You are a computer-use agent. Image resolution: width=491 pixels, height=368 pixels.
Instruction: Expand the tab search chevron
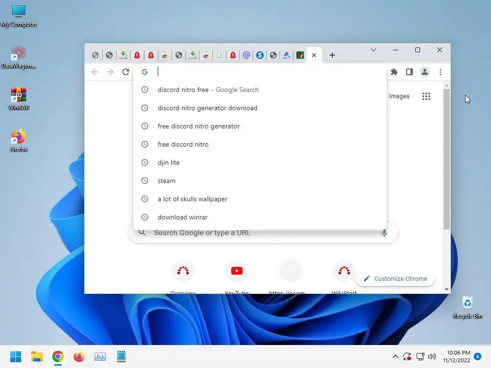373,50
